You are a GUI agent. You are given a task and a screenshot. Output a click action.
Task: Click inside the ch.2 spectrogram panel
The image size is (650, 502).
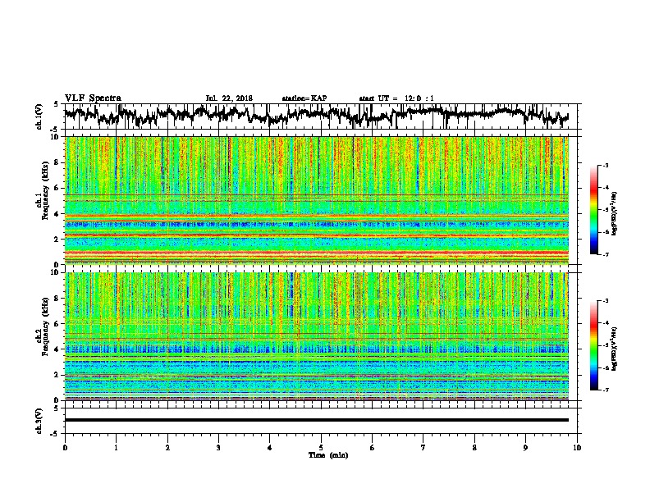317,336
